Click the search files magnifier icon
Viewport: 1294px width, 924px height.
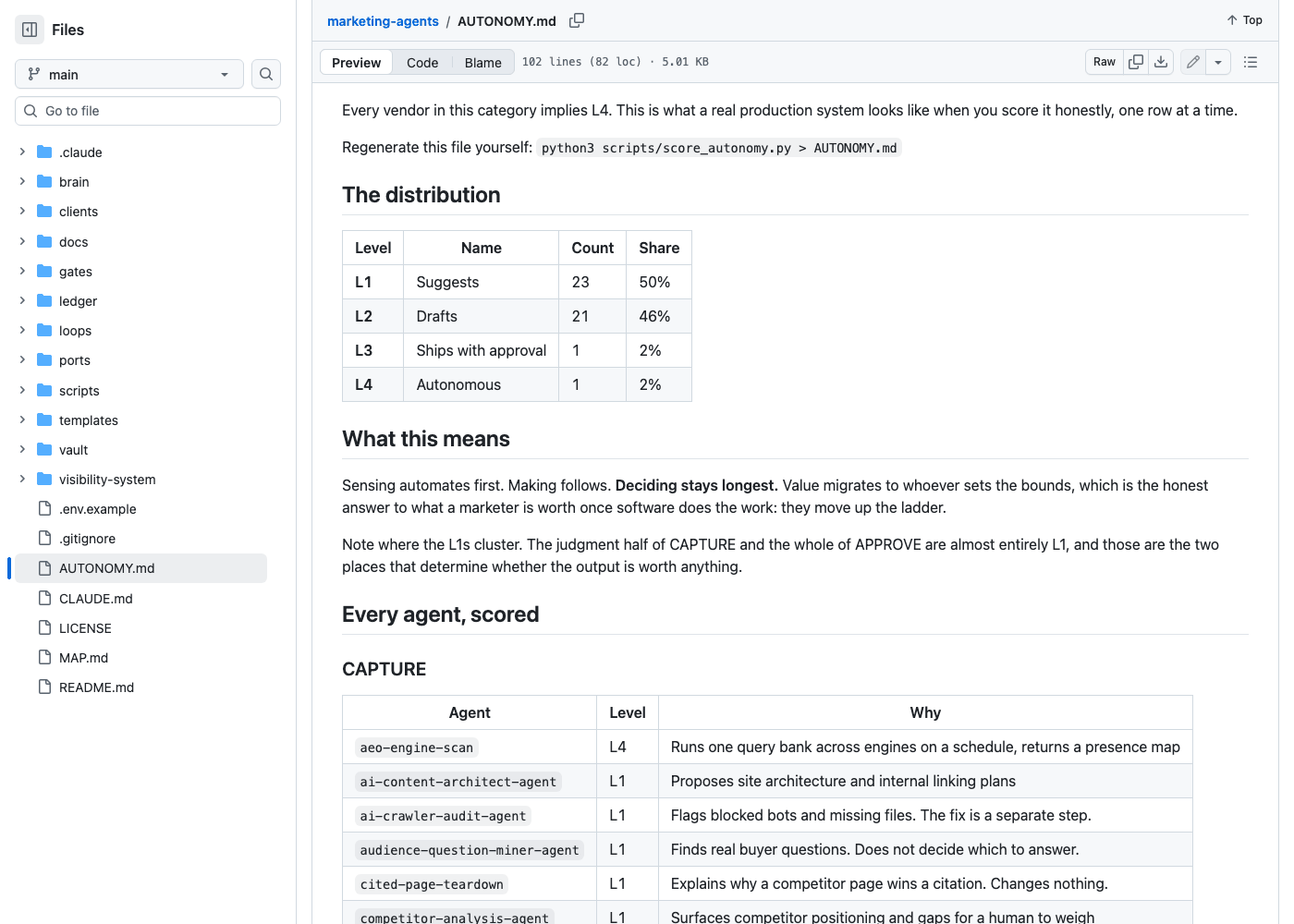(x=266, y=74)
